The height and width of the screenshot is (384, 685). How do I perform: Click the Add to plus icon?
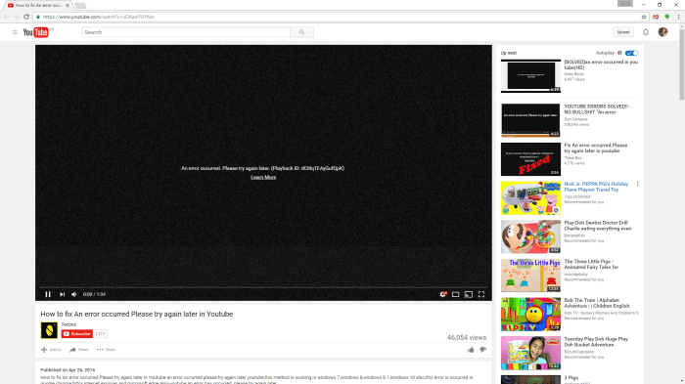coord(44,350)
